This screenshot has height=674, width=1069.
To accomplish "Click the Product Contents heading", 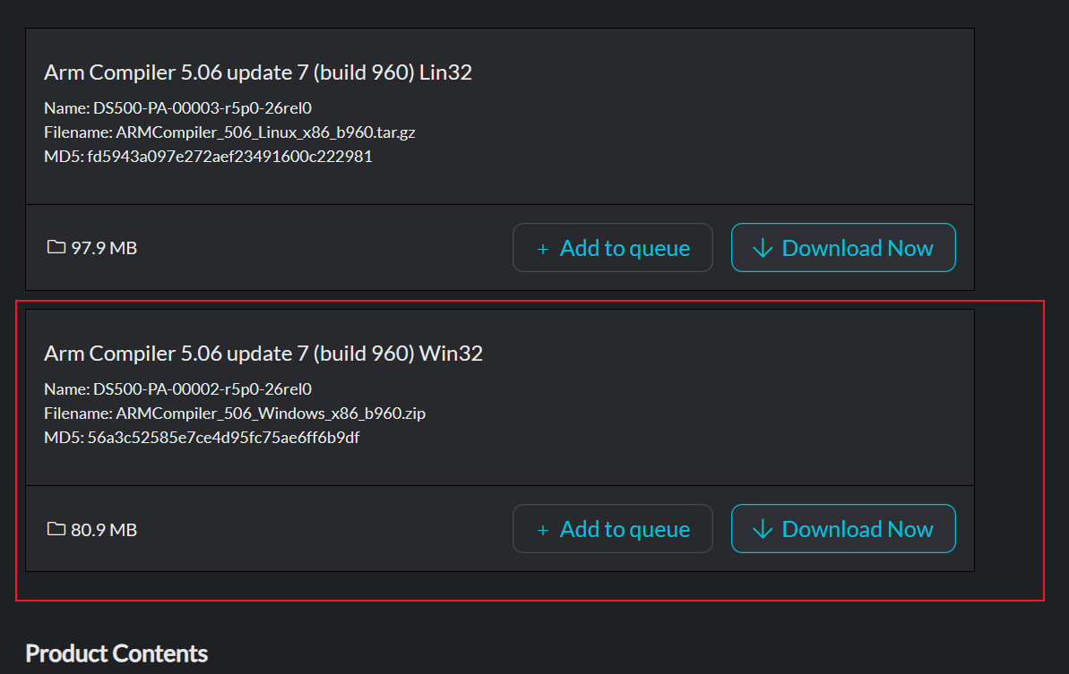I will (116, 653).
